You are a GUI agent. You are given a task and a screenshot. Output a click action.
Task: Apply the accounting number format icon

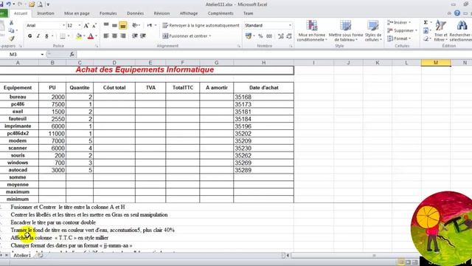click(x=249, y=36)
